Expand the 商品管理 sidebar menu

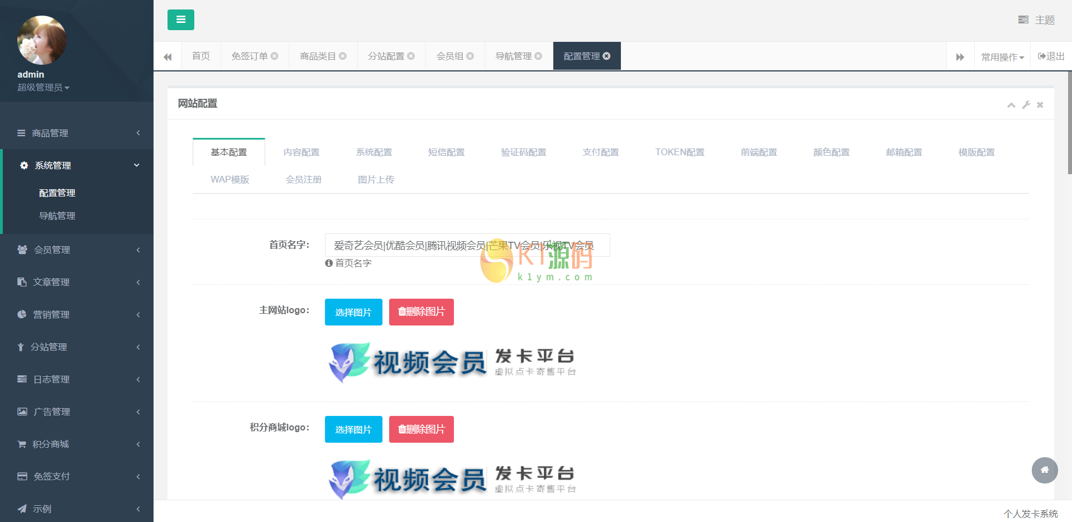click(77, 133)
